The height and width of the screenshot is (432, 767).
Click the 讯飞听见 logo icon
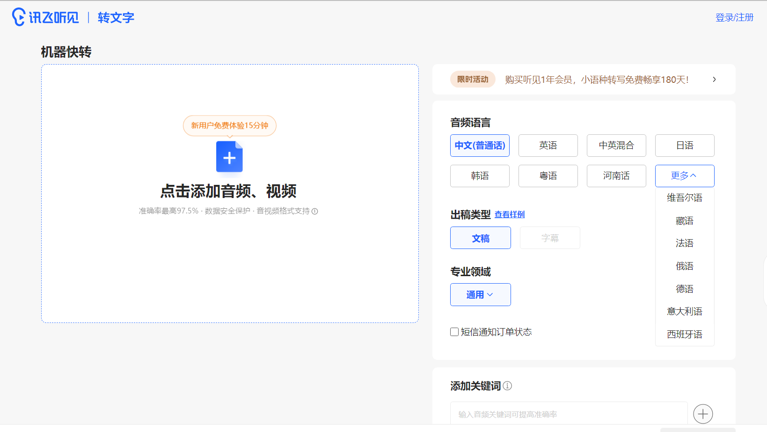tap(45, 17)
